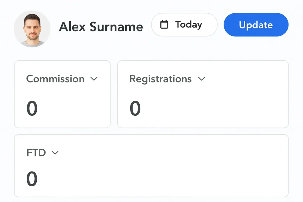Select the Commission stats card
This screenshot has height=202, width=303.
[62, 94]
